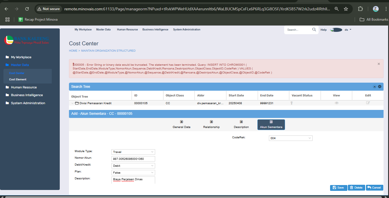The height and width of the screenshot is (198, 389).
Task: Click the Delete button
Action: coord(357,188)
